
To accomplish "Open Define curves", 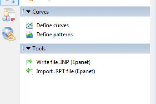I will coord(53,25).
